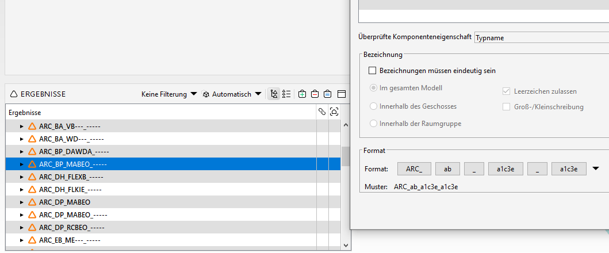Expand the selected ARC_BP_MABEO_----- row
The image size is (609, 253).
(x=22, y=164)
